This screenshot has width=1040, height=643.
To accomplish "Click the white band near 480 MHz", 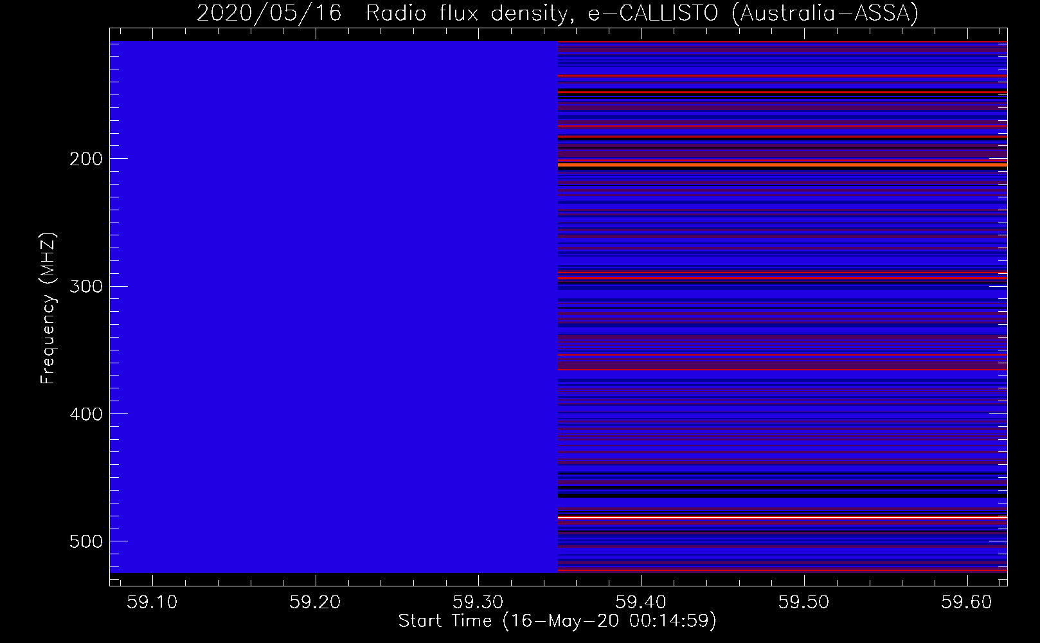I will 782,518.
